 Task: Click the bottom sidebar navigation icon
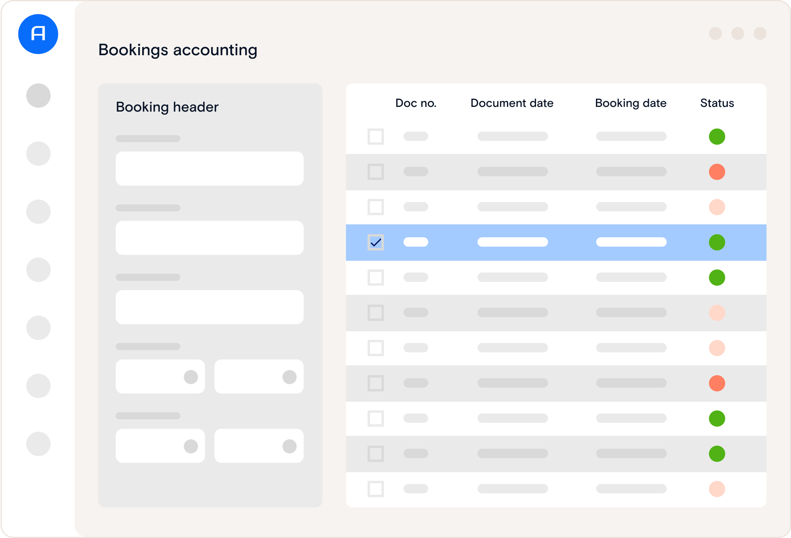click(x=38, y=444)
